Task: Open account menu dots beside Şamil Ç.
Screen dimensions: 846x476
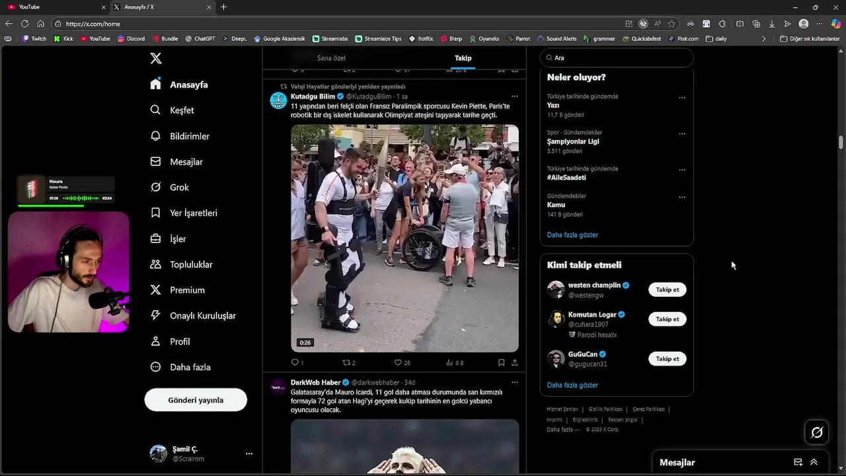Action: (x=249, y=454)
